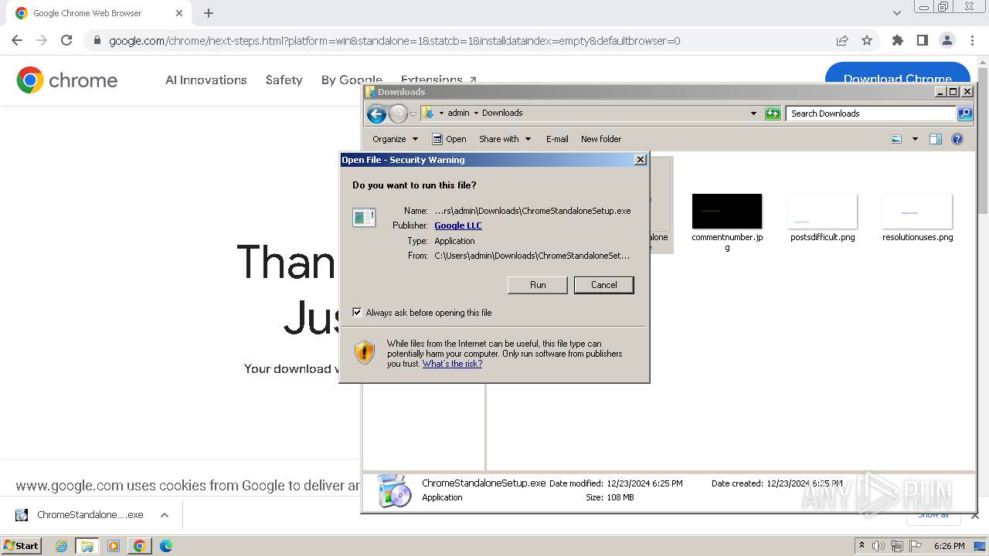Click E-mail in Explorer toolbar

coord(557,139)
